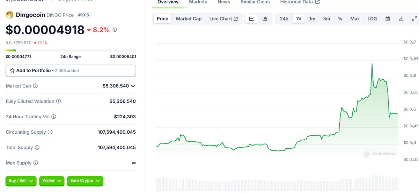Open the Earn Crypto dropdown
Viewport: 419px width, 193px height.
point(85,181)
